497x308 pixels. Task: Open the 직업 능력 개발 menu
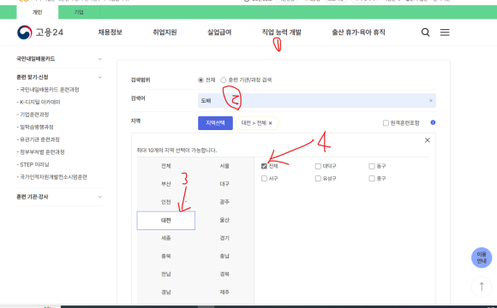[x=281, y=33]
